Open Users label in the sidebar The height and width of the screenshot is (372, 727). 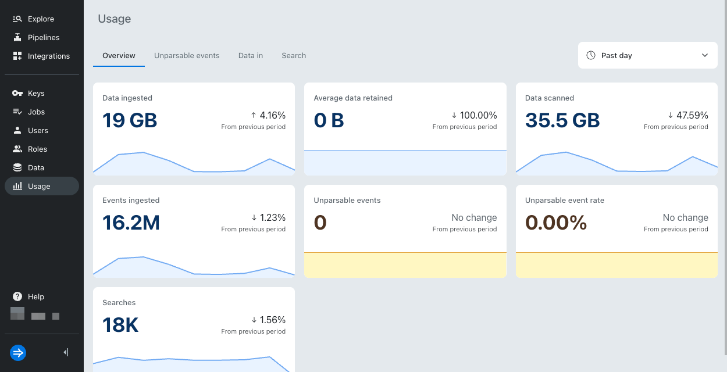(x=38, y=131)
